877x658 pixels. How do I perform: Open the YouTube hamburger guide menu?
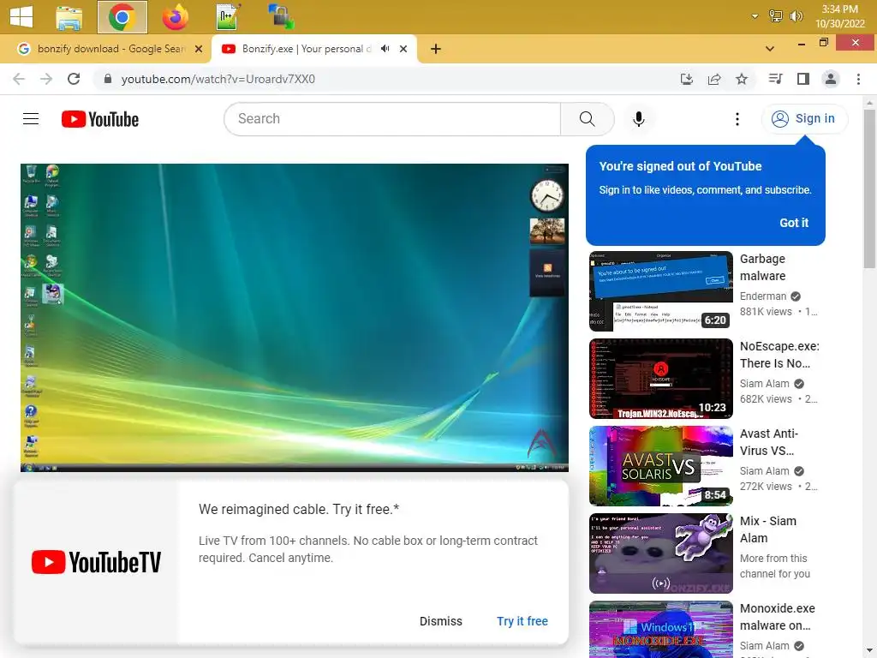click(31, 118)
